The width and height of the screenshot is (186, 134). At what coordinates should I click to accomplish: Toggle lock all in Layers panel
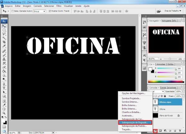pos(165,96)
